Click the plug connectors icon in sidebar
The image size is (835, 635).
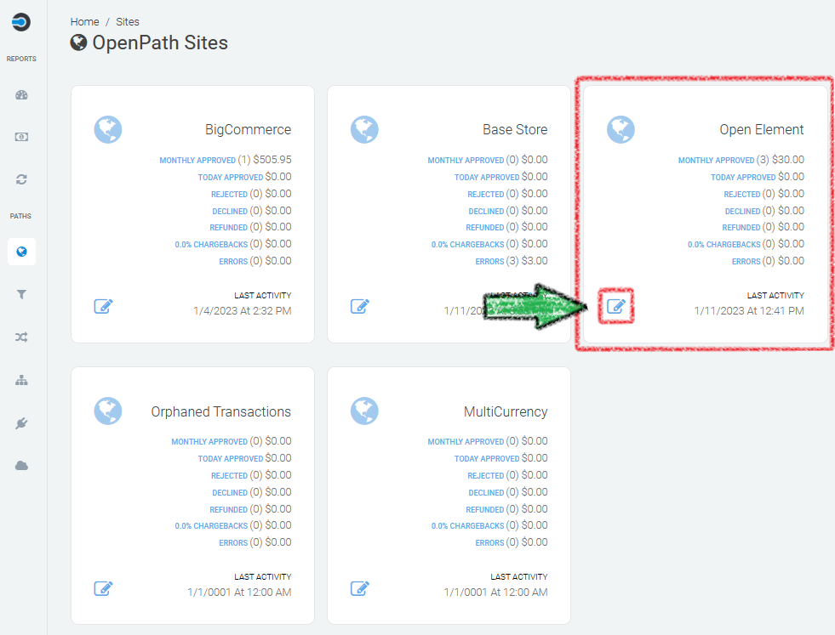22,422
